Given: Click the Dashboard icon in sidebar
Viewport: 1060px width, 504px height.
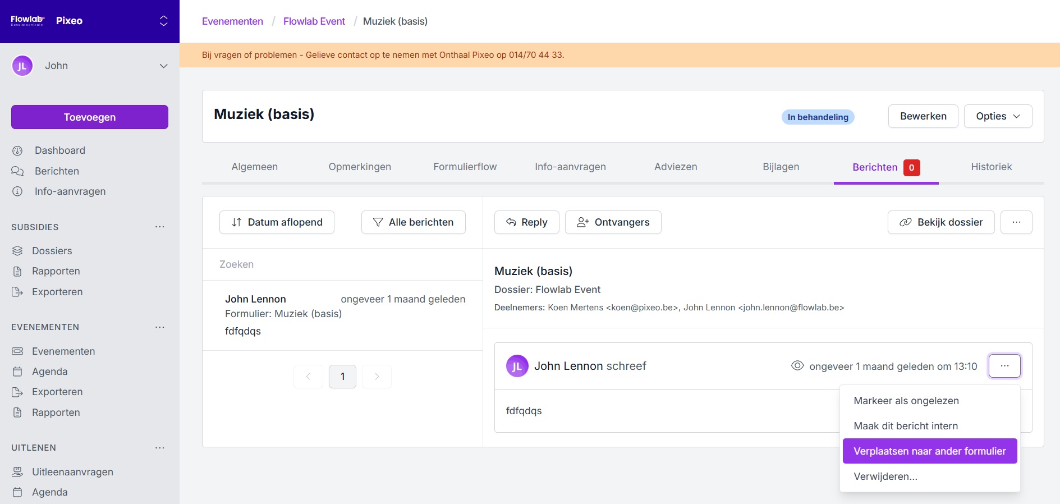Looking at the screenshot, I should click(17, 150).
